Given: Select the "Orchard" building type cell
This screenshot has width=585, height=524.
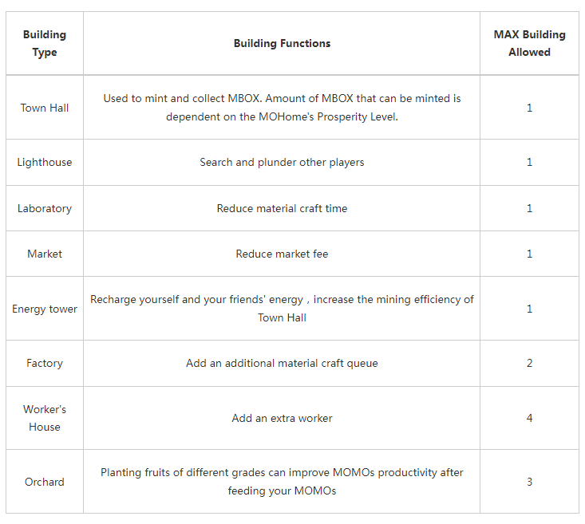Looking at the screenshot, I should (45, 482).
